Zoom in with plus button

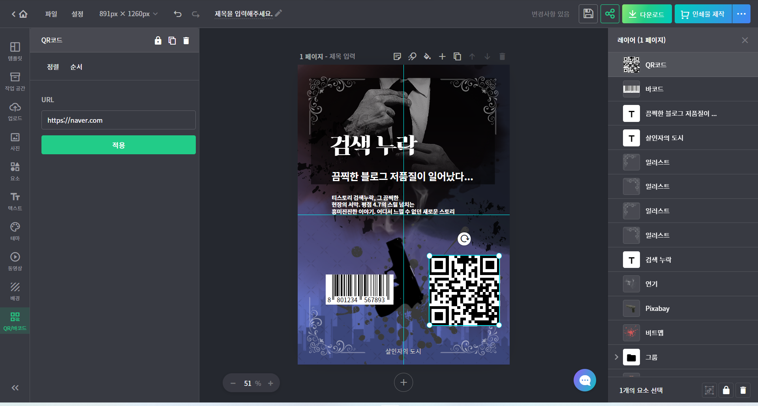(x=270, y=383)
